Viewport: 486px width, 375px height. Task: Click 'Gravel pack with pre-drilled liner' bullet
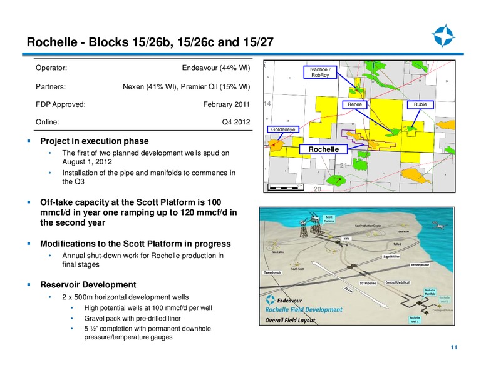tap(132, 318)
